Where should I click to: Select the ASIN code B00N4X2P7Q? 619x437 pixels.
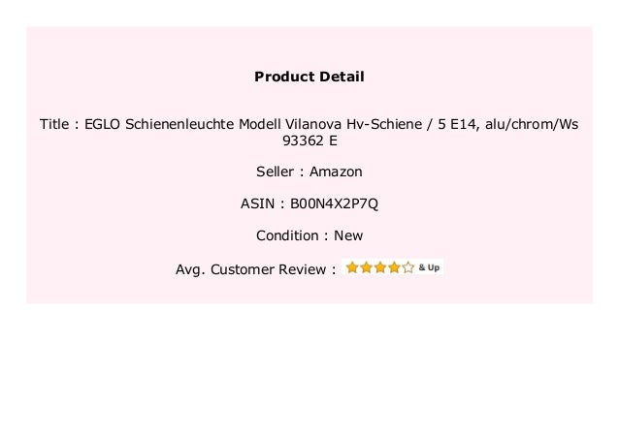click(334, 203)
